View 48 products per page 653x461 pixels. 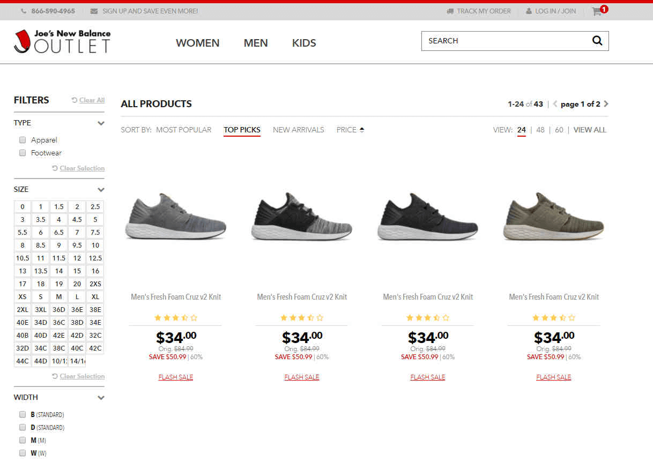coord(540,130)
